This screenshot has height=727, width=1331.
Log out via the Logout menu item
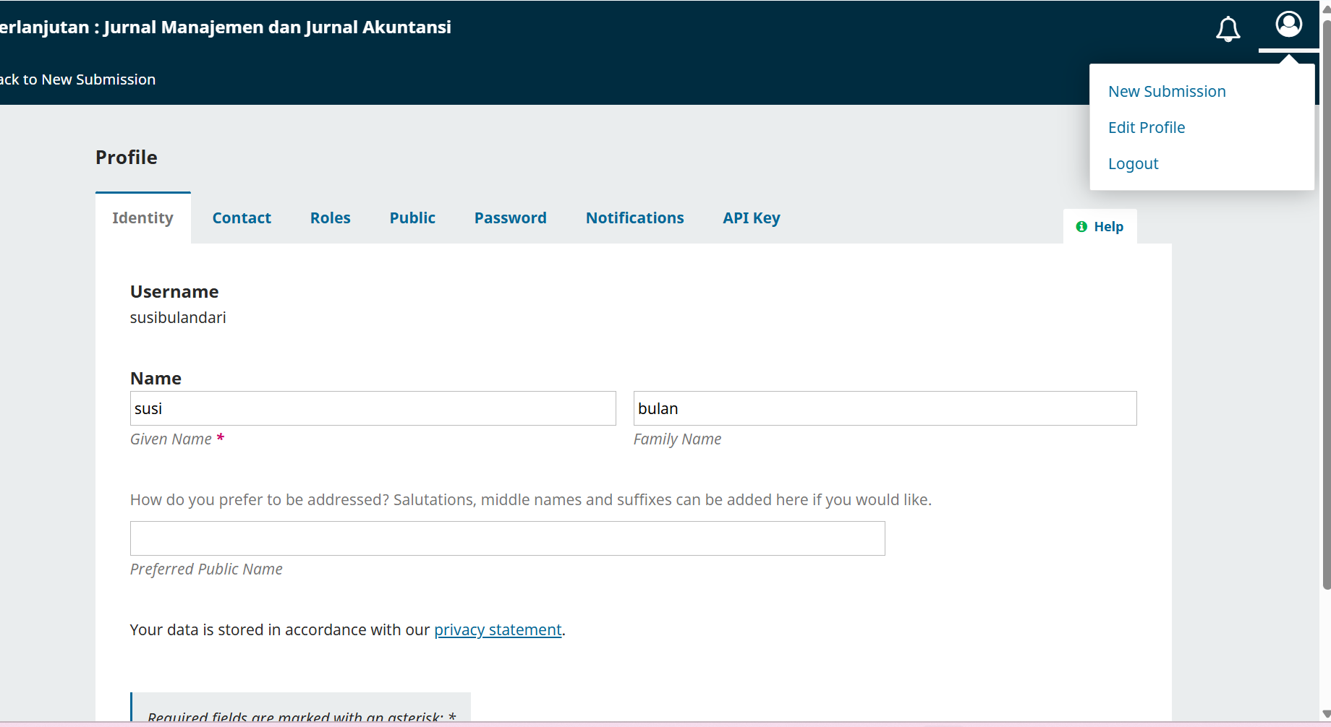(1133, 164)
